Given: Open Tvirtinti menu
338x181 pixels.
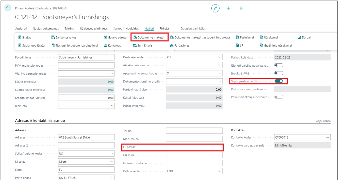Looking at the screenshot, I should (x=69, y=28).
